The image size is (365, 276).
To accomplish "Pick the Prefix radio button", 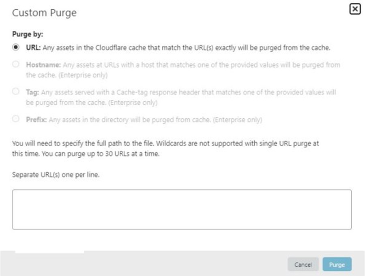I will [16, 119].
